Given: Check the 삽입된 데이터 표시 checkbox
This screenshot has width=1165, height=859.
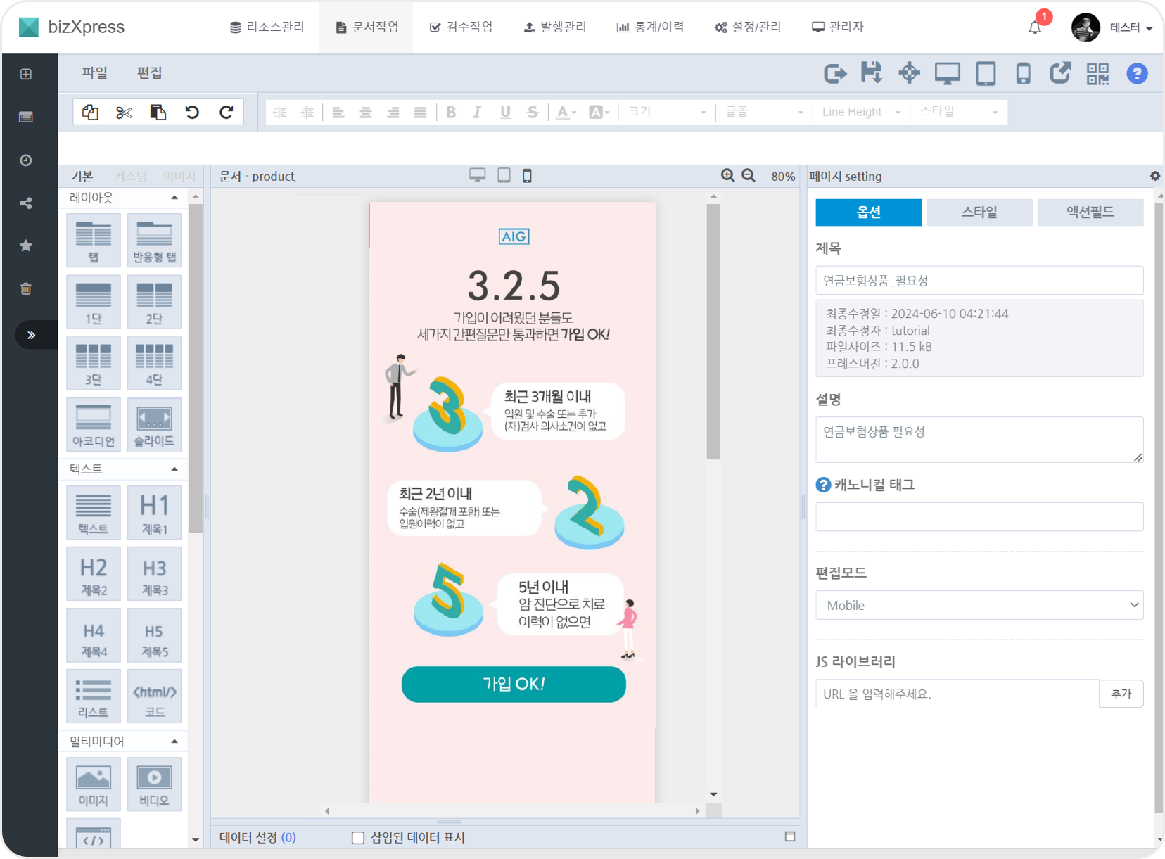Looking at the screenshot, I should [357, 837].
